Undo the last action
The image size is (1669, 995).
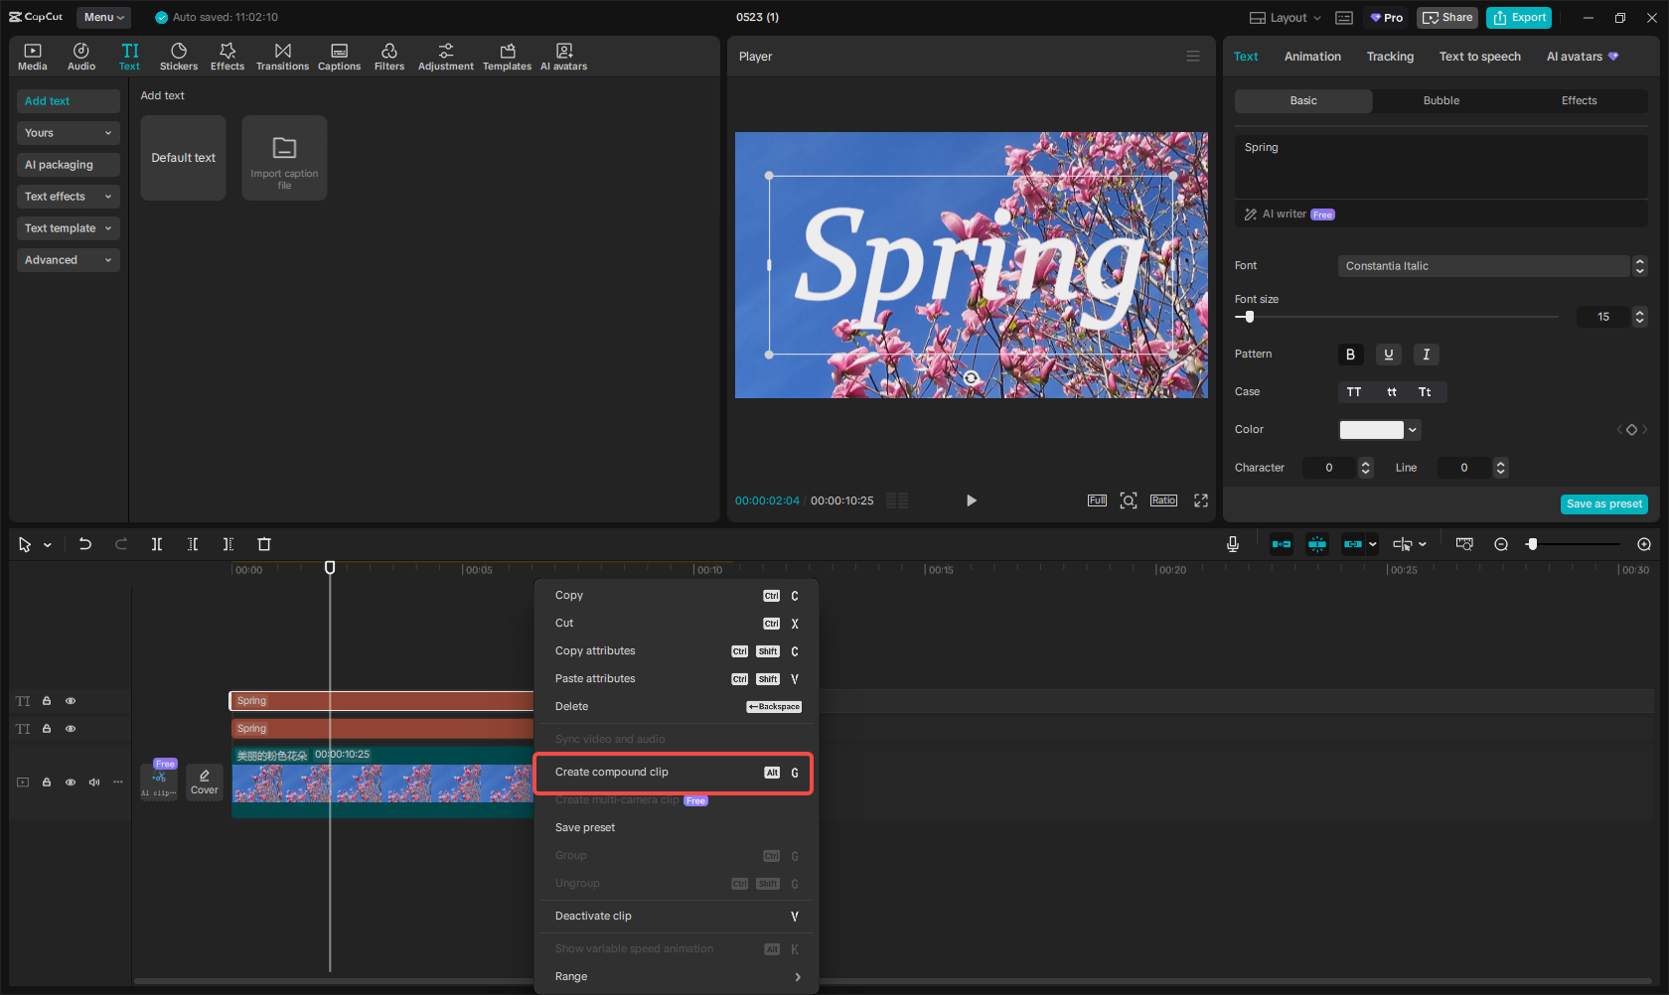[x=85, y=544]
